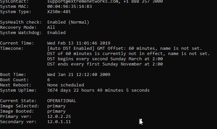Image resolution: width=217 pixels, height=129 pixels.
Task: Click the SysHealth check Enabled (Normal) value
Action: click(68, 22)
